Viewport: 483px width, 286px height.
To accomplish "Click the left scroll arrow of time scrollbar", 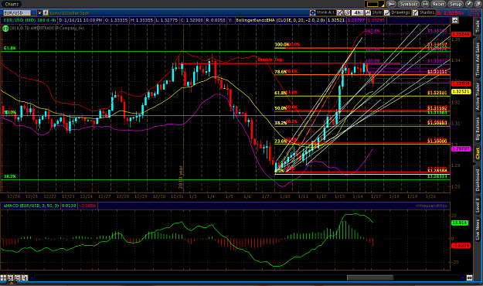I will pyautogui.click(x=32, y=278).
